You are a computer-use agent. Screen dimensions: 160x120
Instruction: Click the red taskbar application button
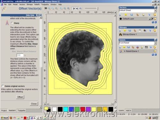pyautogui.click(x=26, y=118)
